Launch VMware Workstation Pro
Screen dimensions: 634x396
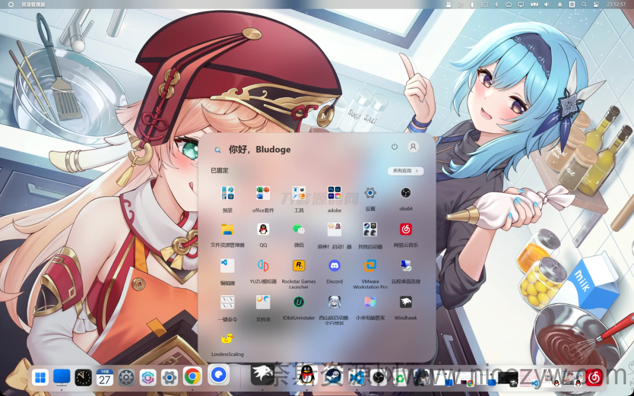[x=370, y=266]
